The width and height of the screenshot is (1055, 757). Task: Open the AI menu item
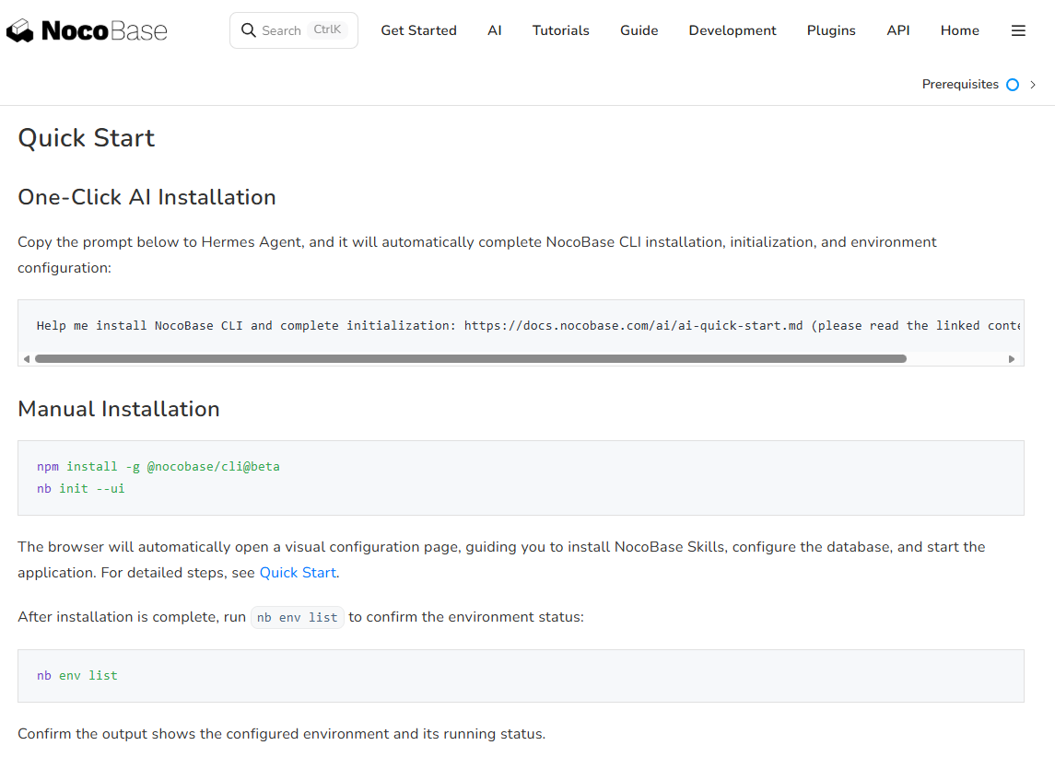click(495, 30)
